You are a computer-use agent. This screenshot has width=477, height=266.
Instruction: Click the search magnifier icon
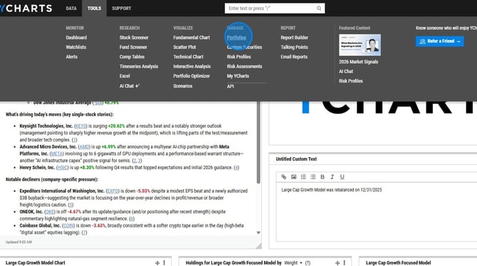(319, 9)
